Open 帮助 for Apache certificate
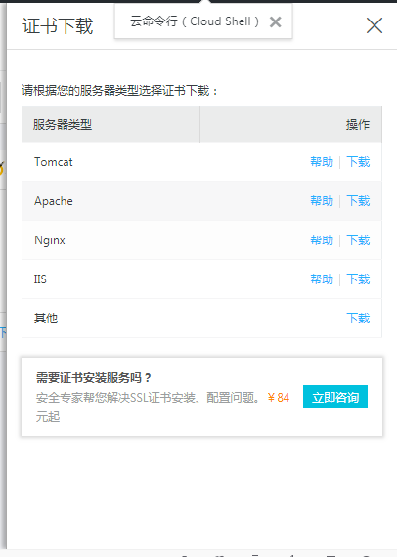 (322, 201)
